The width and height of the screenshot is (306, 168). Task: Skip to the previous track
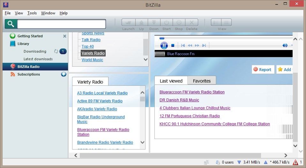coord(183,45)
